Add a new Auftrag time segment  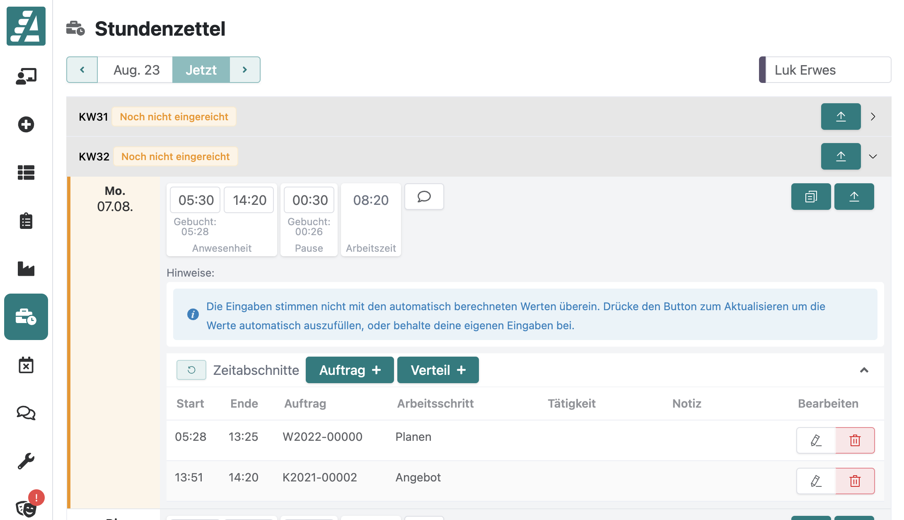point(349,370)
